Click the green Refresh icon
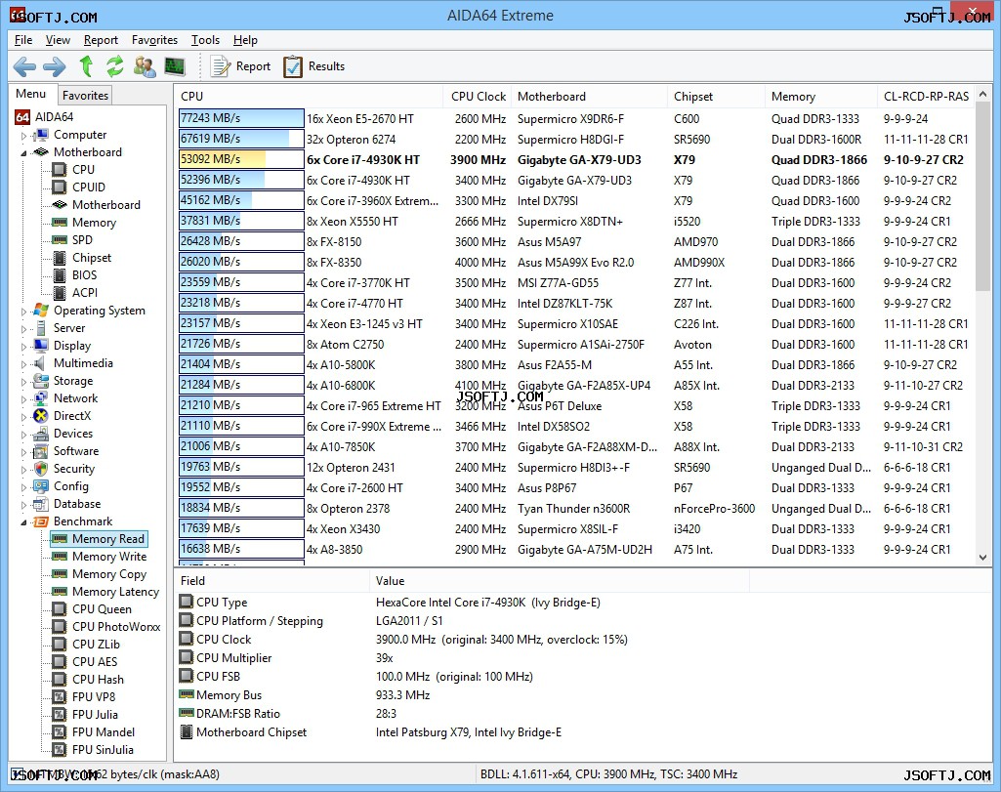1001x792 pixels. tap(115, 65)
